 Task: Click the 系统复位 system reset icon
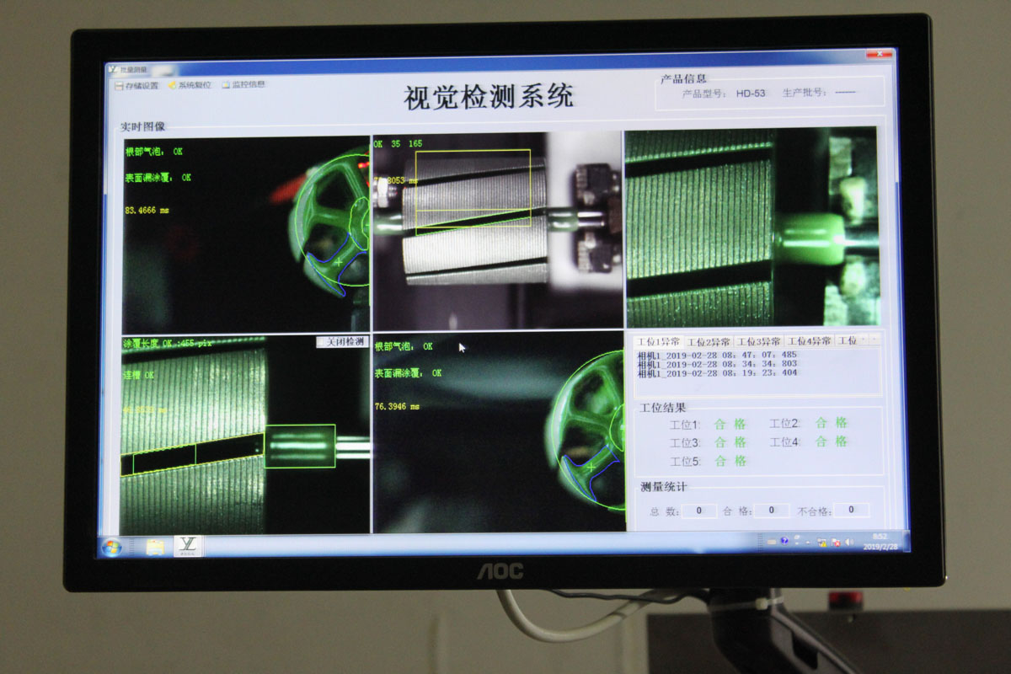coord(173,85)
